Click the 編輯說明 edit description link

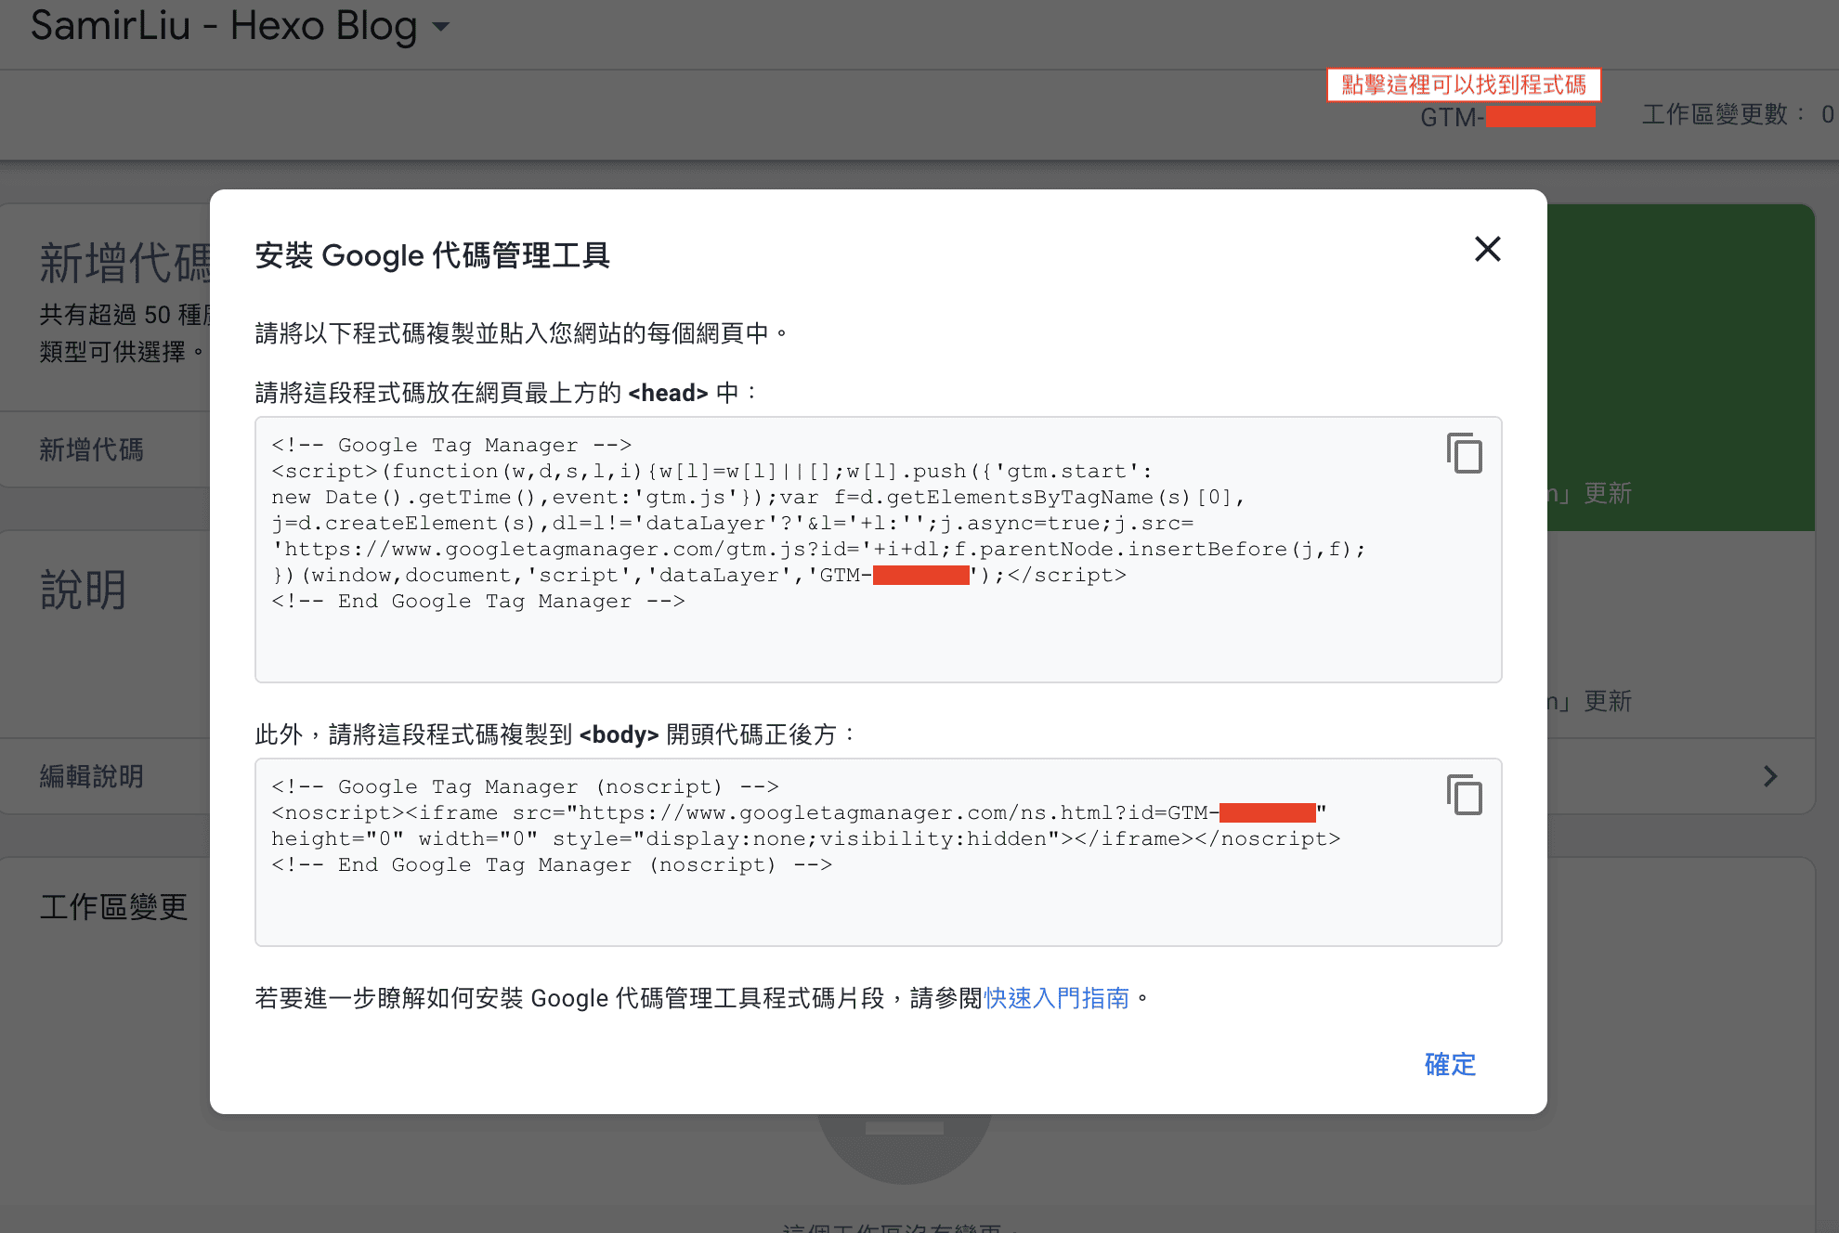point(91,776)
